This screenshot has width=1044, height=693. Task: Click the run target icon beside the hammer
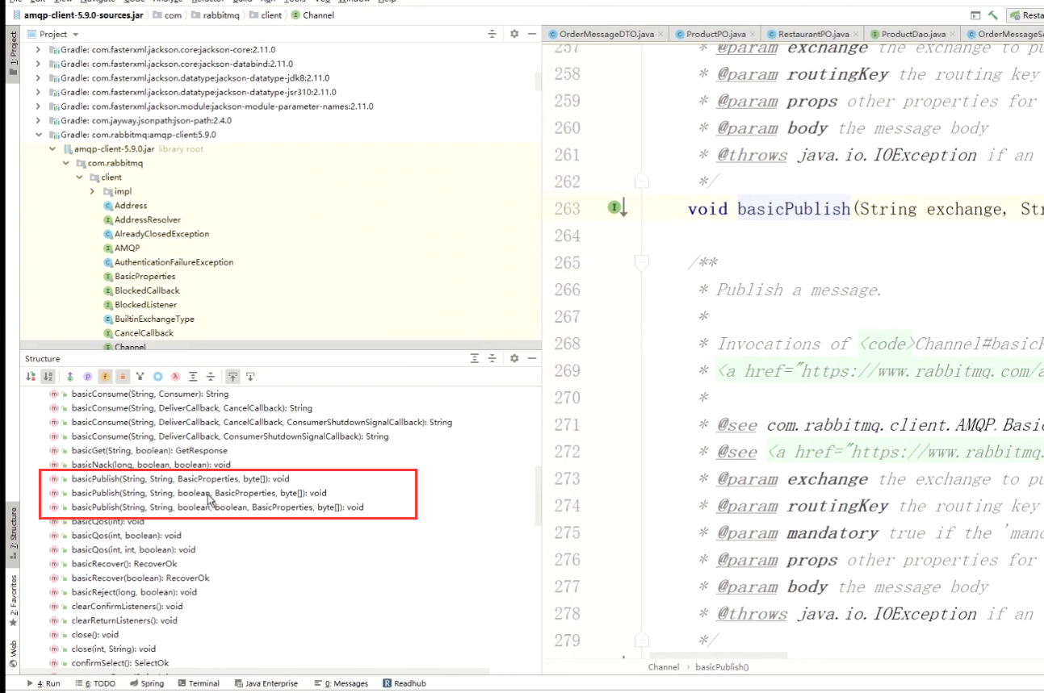(976, 15)
